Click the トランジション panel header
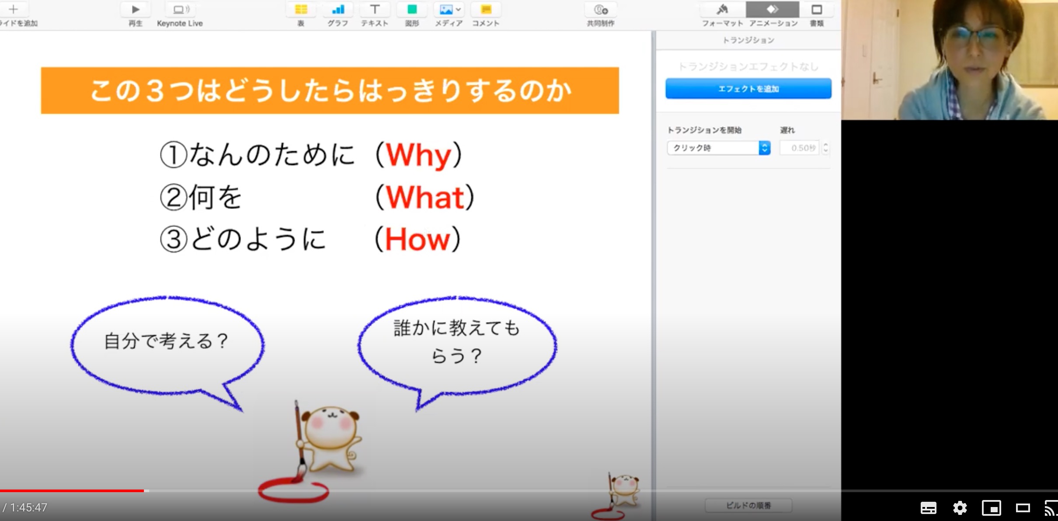1058x521 pixels. point(748,40)
